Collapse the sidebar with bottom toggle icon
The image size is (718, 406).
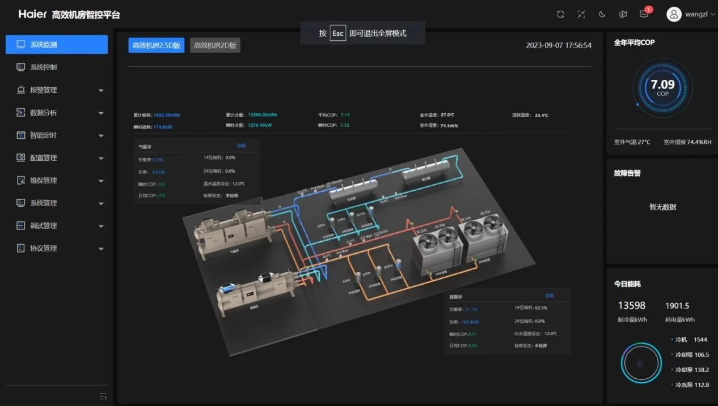103,396
